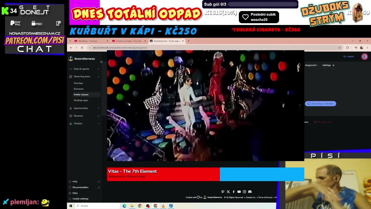Screen dimensions: 371x209
Task: Open the Contact Us footer link
Action: click(x=251, y=197)
